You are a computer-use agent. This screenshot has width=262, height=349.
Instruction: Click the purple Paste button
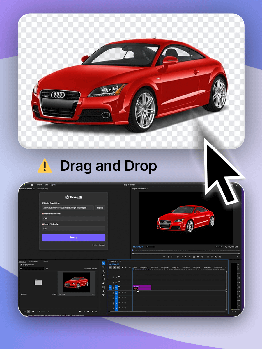74,238
